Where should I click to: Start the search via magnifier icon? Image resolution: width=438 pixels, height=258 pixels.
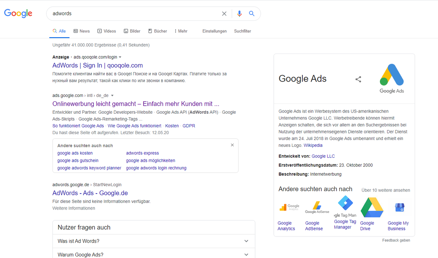251,13
